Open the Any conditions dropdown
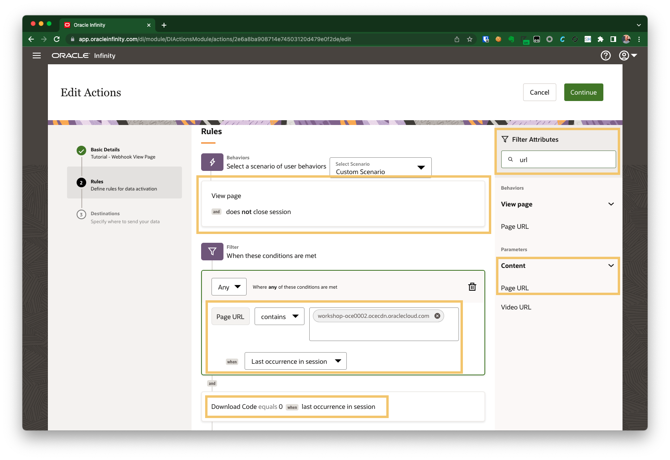670x460 pixels. pos(229,287)
